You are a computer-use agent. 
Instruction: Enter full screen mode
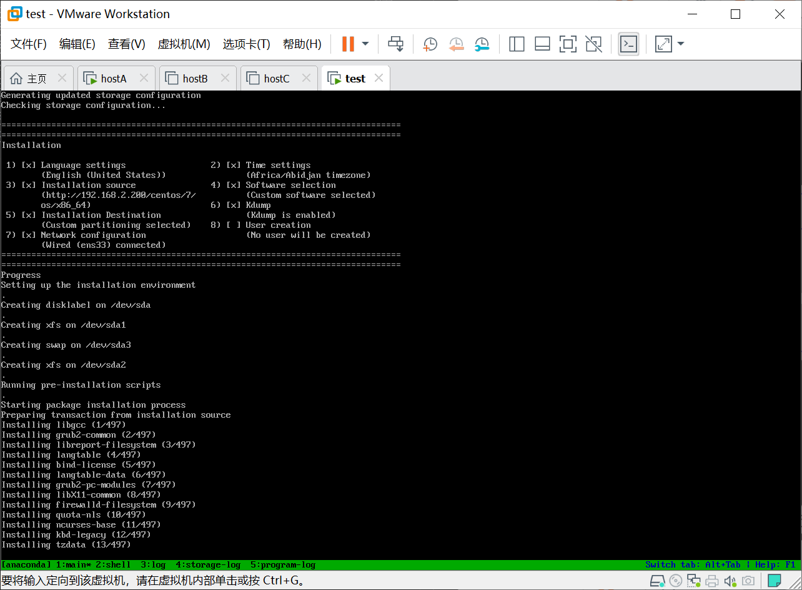click(x=568, y=44)
